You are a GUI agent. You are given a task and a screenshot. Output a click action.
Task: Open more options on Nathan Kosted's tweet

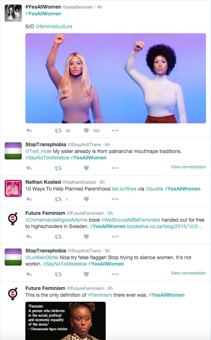pos(115,199)
